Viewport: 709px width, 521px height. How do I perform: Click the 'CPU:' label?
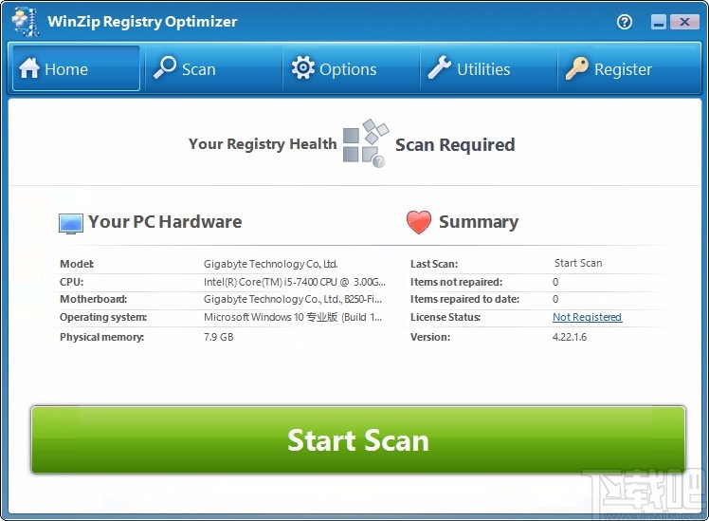[x=71, y=282]
